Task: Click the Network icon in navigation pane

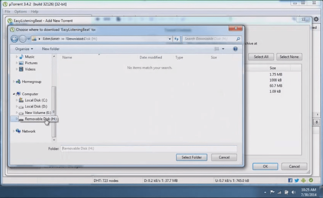Action: tap(18, 131)
